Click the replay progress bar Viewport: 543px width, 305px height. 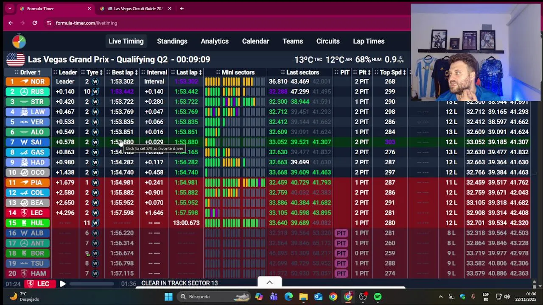[92, 284]
